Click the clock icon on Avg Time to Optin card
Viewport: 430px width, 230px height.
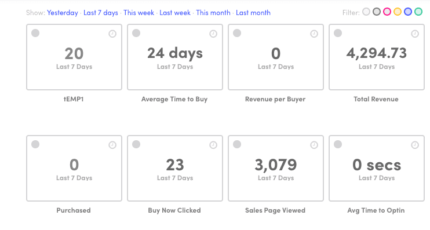coord(415,145)
